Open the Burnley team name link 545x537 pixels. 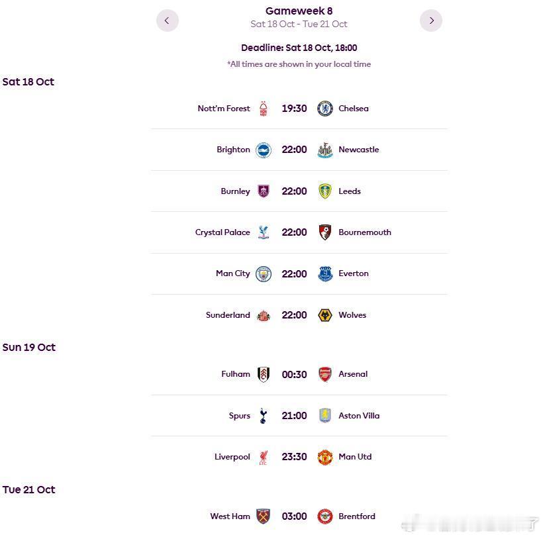point(235,191)
